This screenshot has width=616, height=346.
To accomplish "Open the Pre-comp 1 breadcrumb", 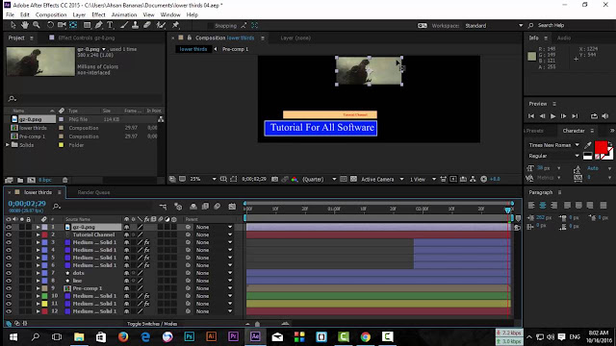I will tap(235, 49).
